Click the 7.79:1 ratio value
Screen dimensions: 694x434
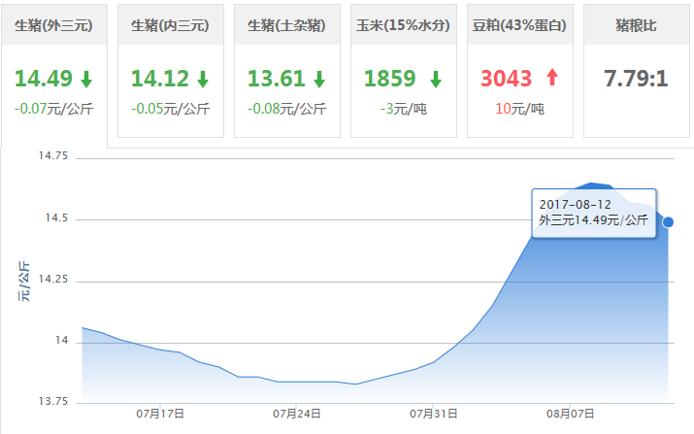(636, 79)
